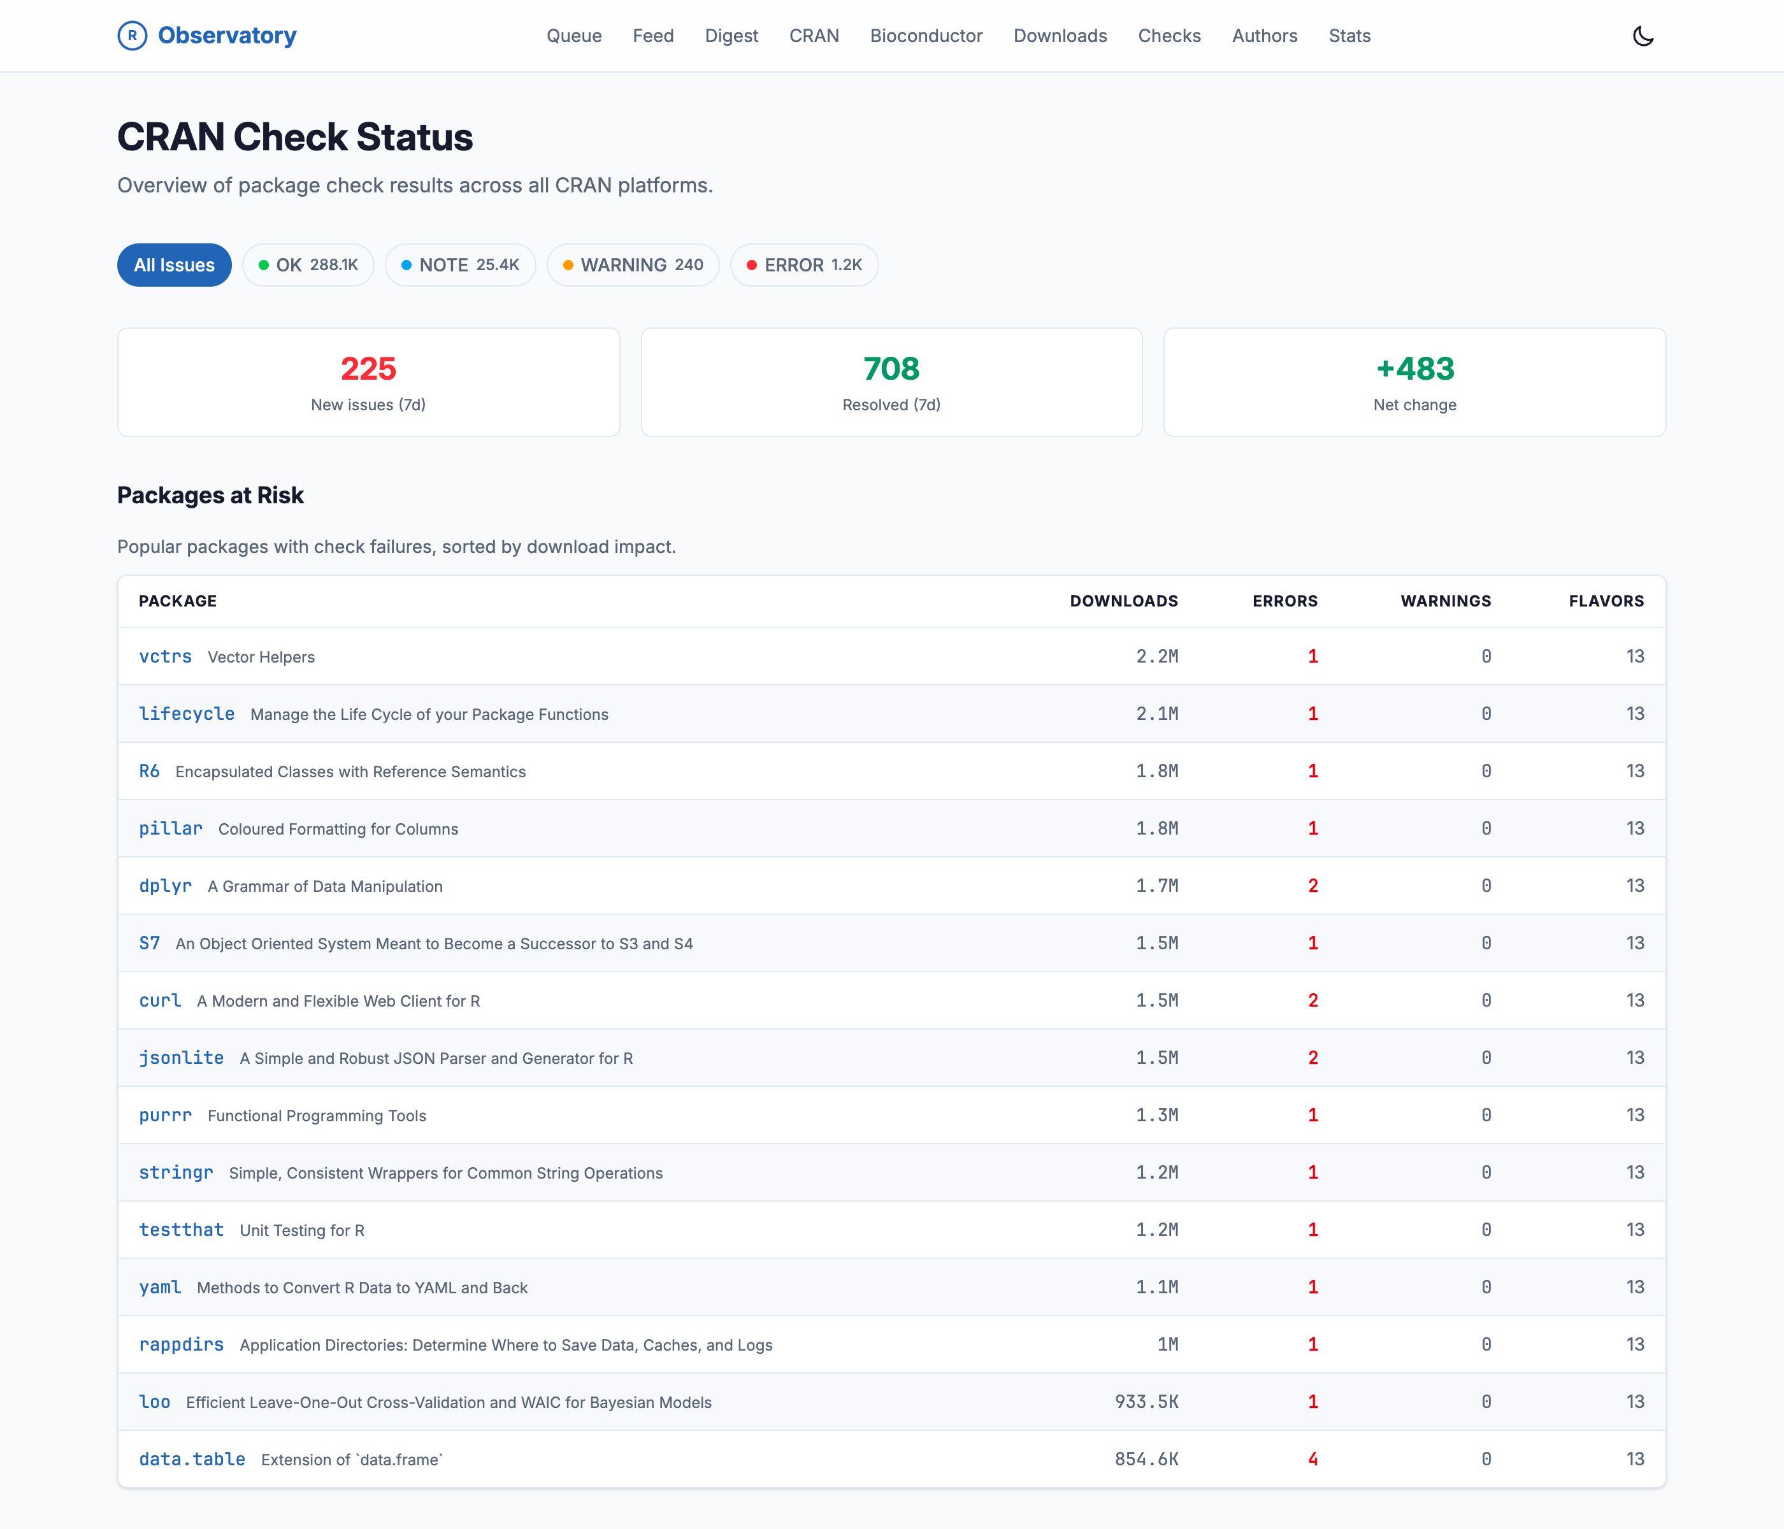1784x1529 pixels.
Task: Open the curl package link
Action: pyautogui.click(x=160, y=1000)
